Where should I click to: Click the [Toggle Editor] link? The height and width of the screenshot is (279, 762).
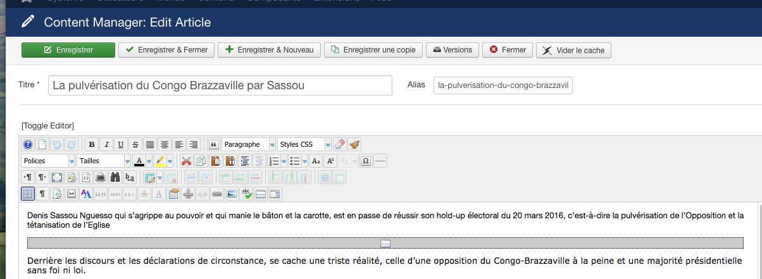coord(47,125)
